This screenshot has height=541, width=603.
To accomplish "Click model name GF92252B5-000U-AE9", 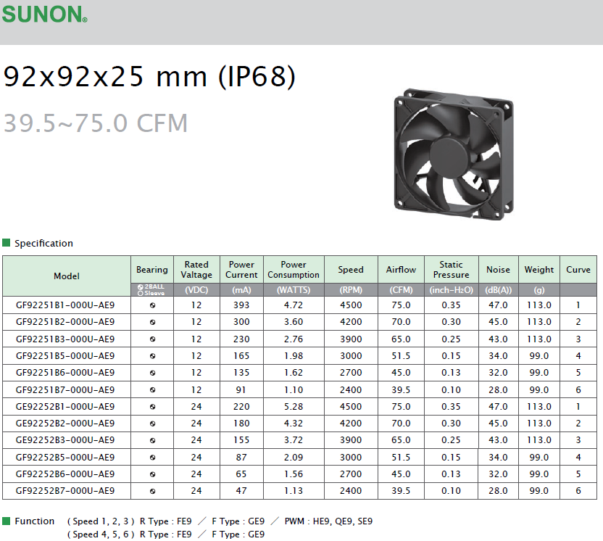I will pyautogui.click(x=65, y=457).
